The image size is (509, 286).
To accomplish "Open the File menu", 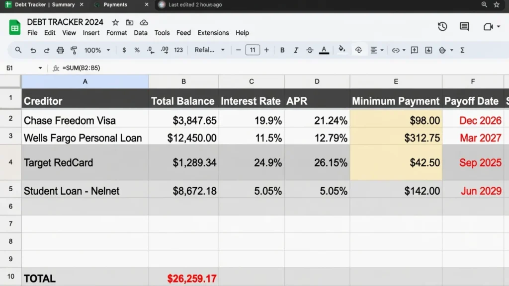I will pyautogui.click(x=32, y=33).
